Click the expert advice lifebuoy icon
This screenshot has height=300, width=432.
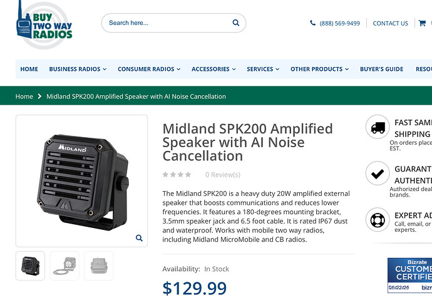coord(378,220)
